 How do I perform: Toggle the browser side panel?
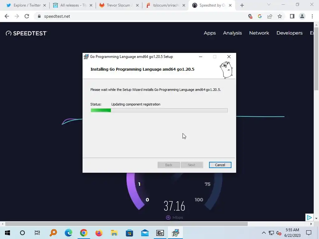coord(292,16)
